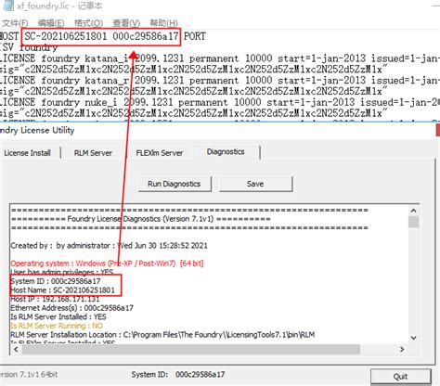The image size is (440, 386).
Task: Click the 'Is RLM Server Running : NO' line
Action: [x=57, y=326]
